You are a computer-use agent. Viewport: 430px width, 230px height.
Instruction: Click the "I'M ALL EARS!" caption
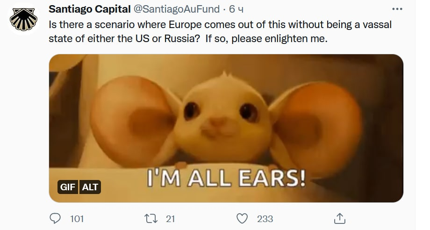[226, 178]
